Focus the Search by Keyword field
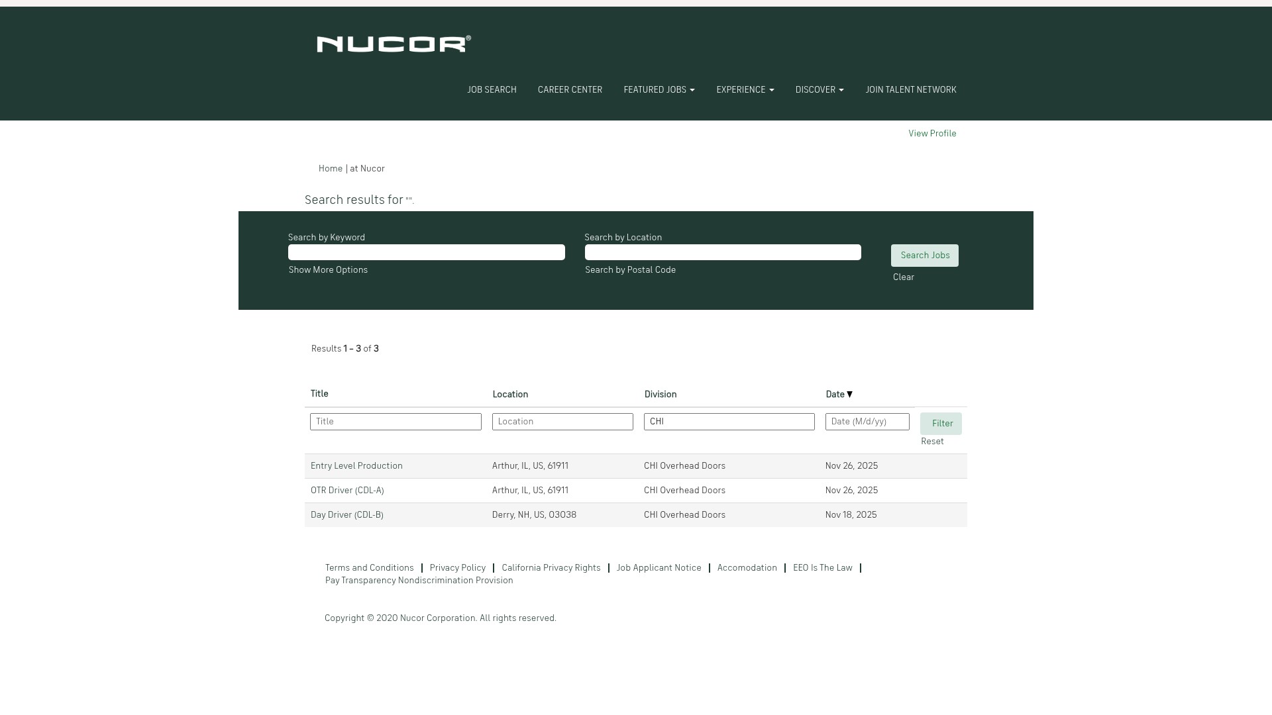 click(x=427, y=252)
